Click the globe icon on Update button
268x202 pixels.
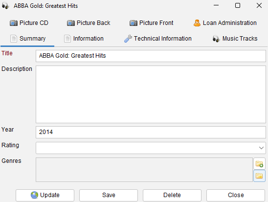[x=34, y=195]
